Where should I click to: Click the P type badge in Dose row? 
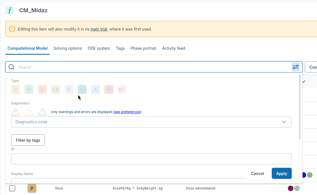point(32,188)
